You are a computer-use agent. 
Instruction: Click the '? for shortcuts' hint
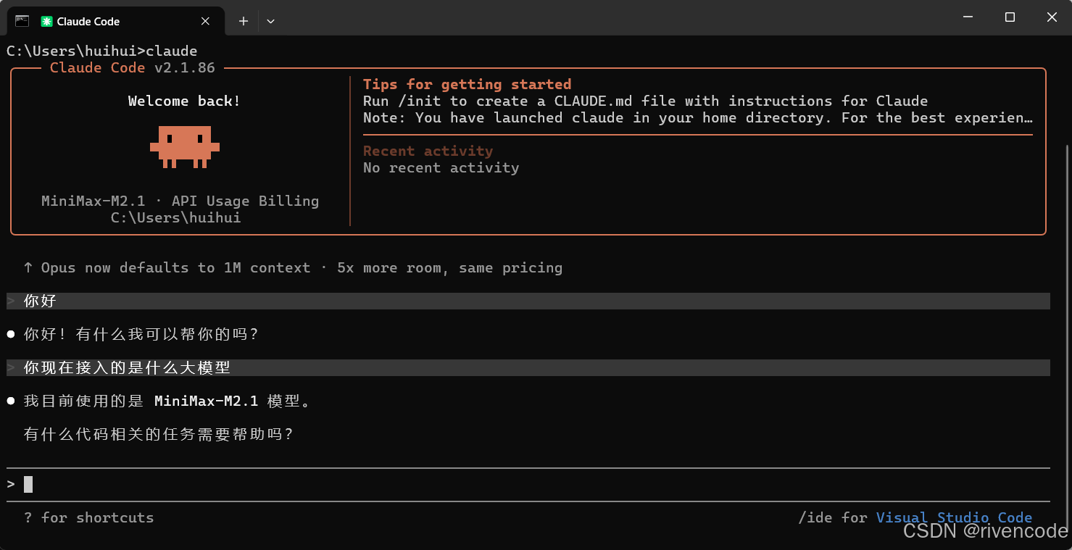[88, 517]
